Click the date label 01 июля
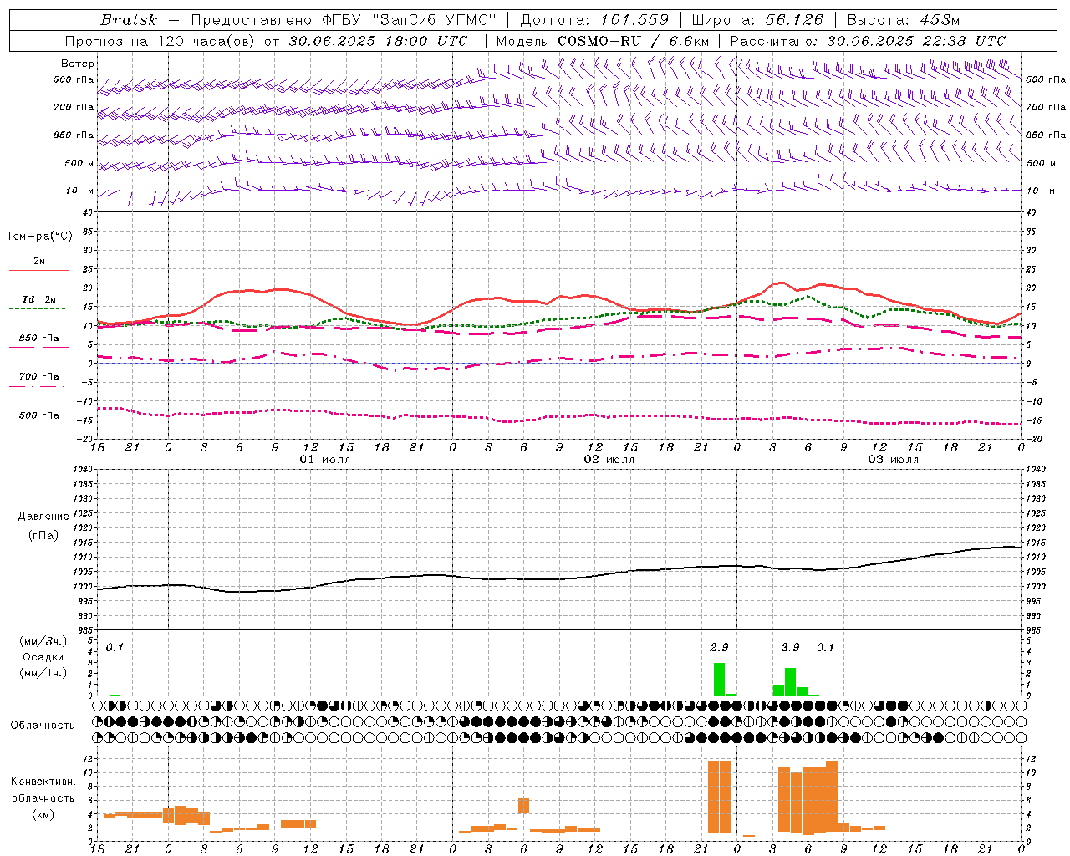Screen dimensions: 1070x856 [x=325, y=460]
